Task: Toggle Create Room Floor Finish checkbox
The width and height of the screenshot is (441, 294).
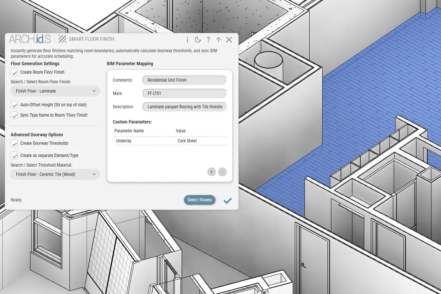Action: pyautogui.click(x=14, y=72)
